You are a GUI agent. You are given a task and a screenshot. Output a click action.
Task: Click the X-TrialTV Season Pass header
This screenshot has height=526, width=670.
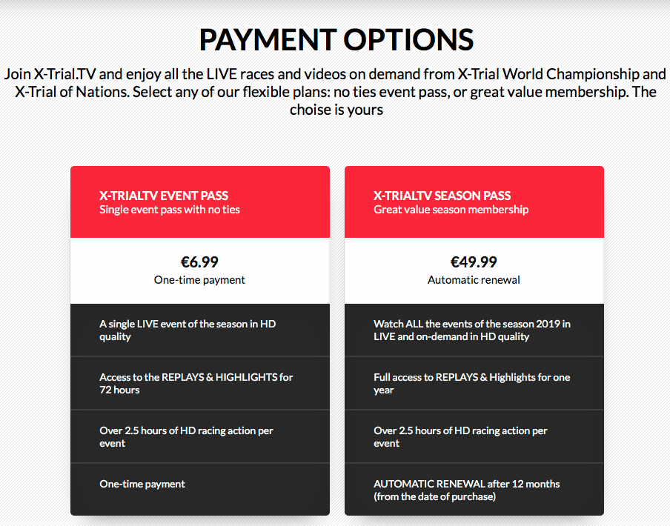pos(442,196)
